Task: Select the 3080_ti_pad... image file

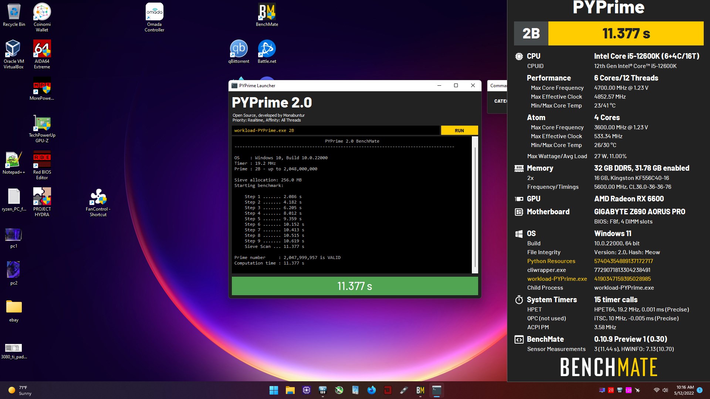Action: [x=14, y=352]
